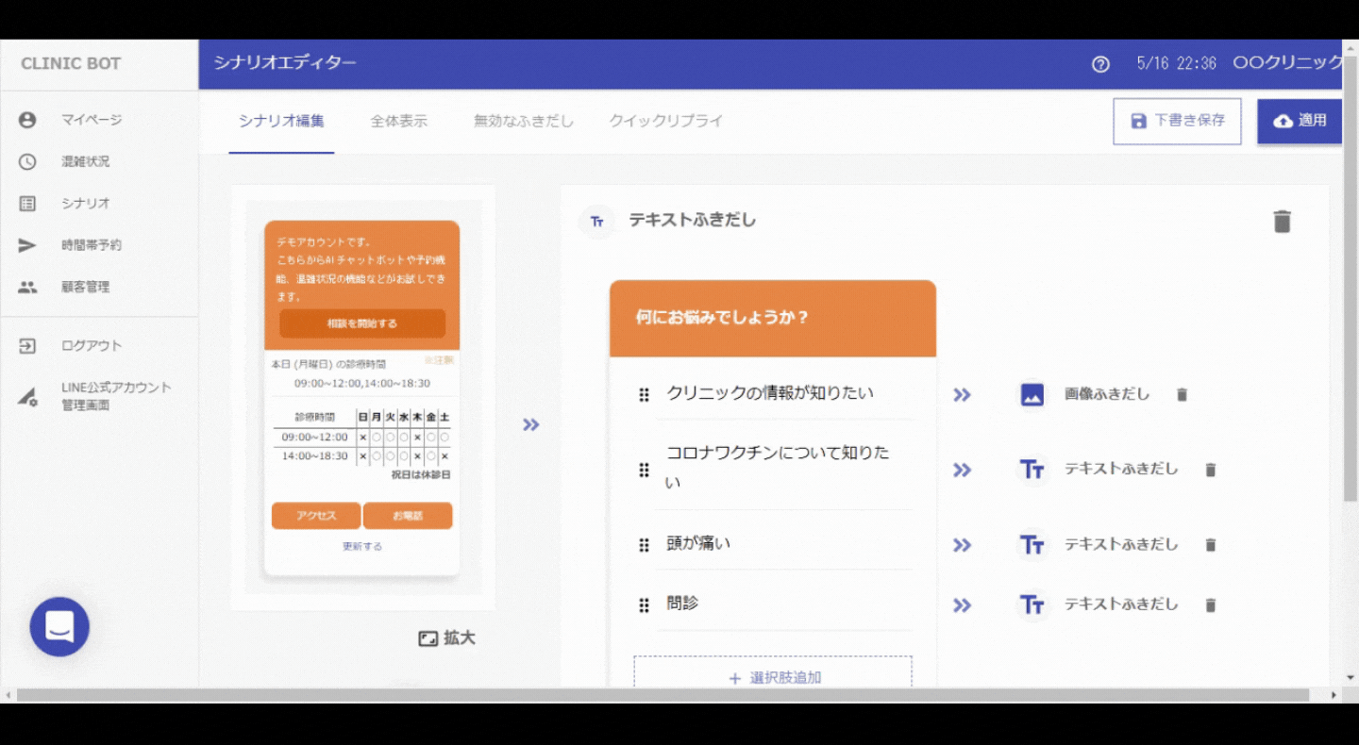Delete the 問診 branch text bubble

1211,605
